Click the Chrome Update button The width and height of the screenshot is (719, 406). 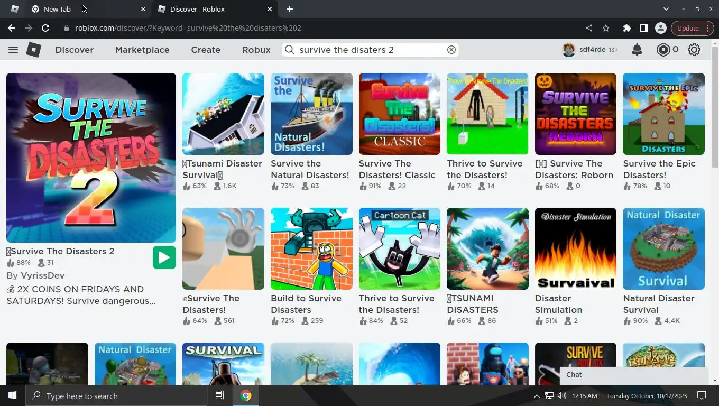pos(693,28)
